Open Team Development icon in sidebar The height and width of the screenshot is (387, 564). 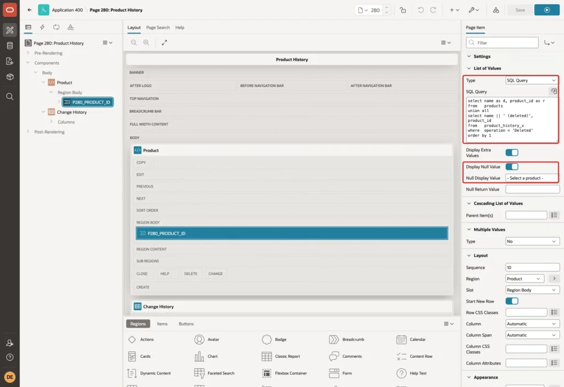coord(10,62)
